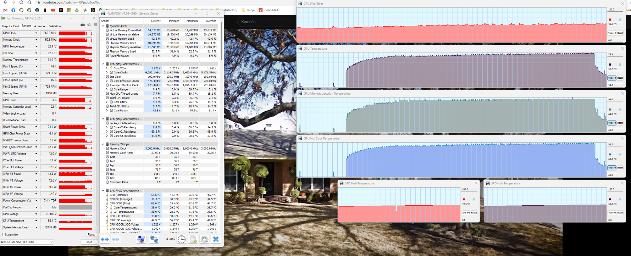Switch to the Validation tab in GPU-Z
Screen dimensions: 631x256
point(55,26)
